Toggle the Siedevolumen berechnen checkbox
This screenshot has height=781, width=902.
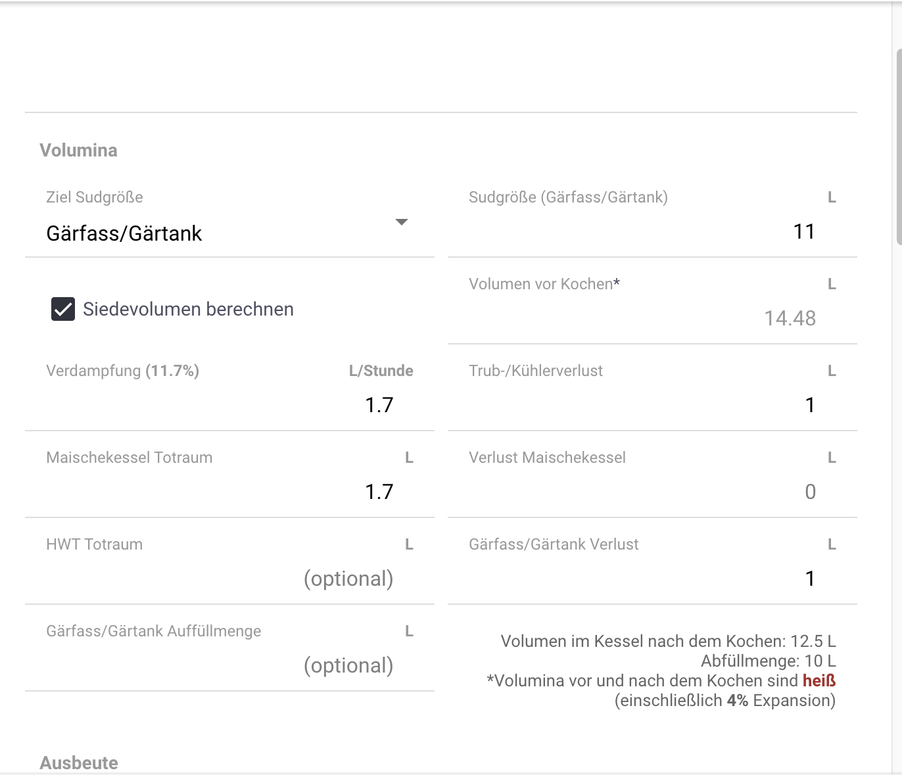tap(63, 309)
